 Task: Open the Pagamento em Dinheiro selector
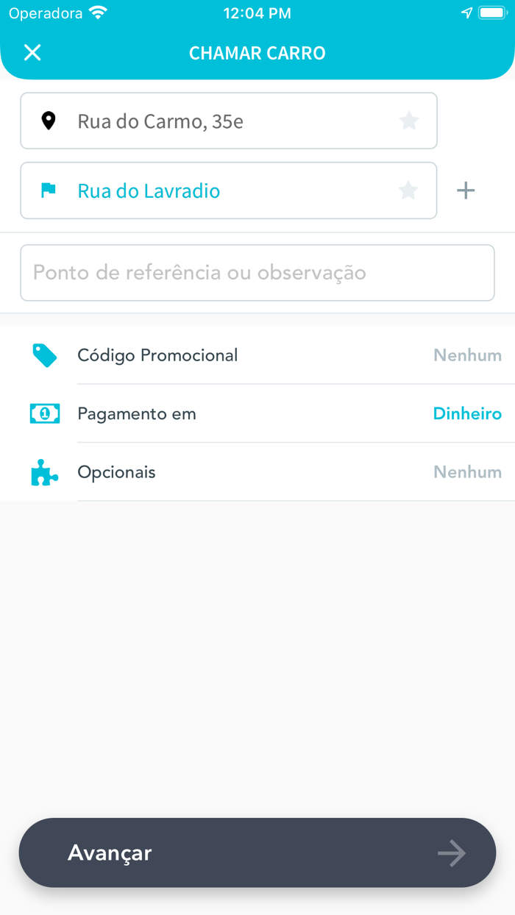(x=257, y=413)
